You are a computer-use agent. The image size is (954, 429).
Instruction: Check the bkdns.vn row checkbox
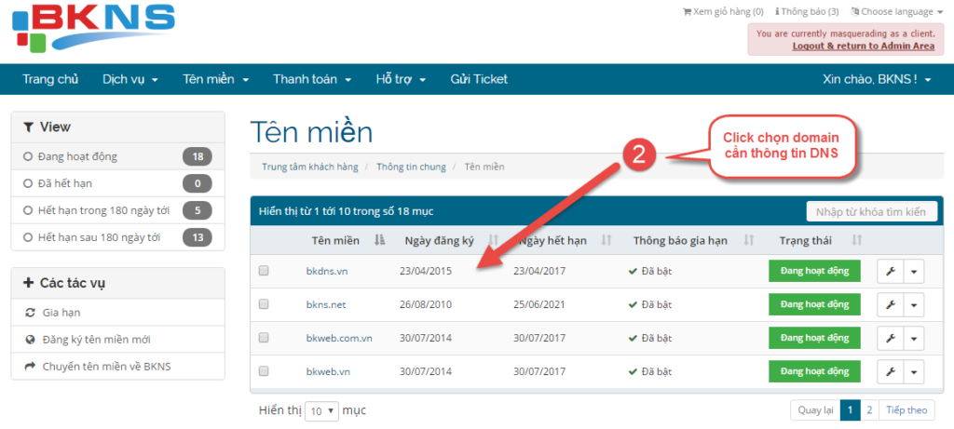click(x=264, y=272)
